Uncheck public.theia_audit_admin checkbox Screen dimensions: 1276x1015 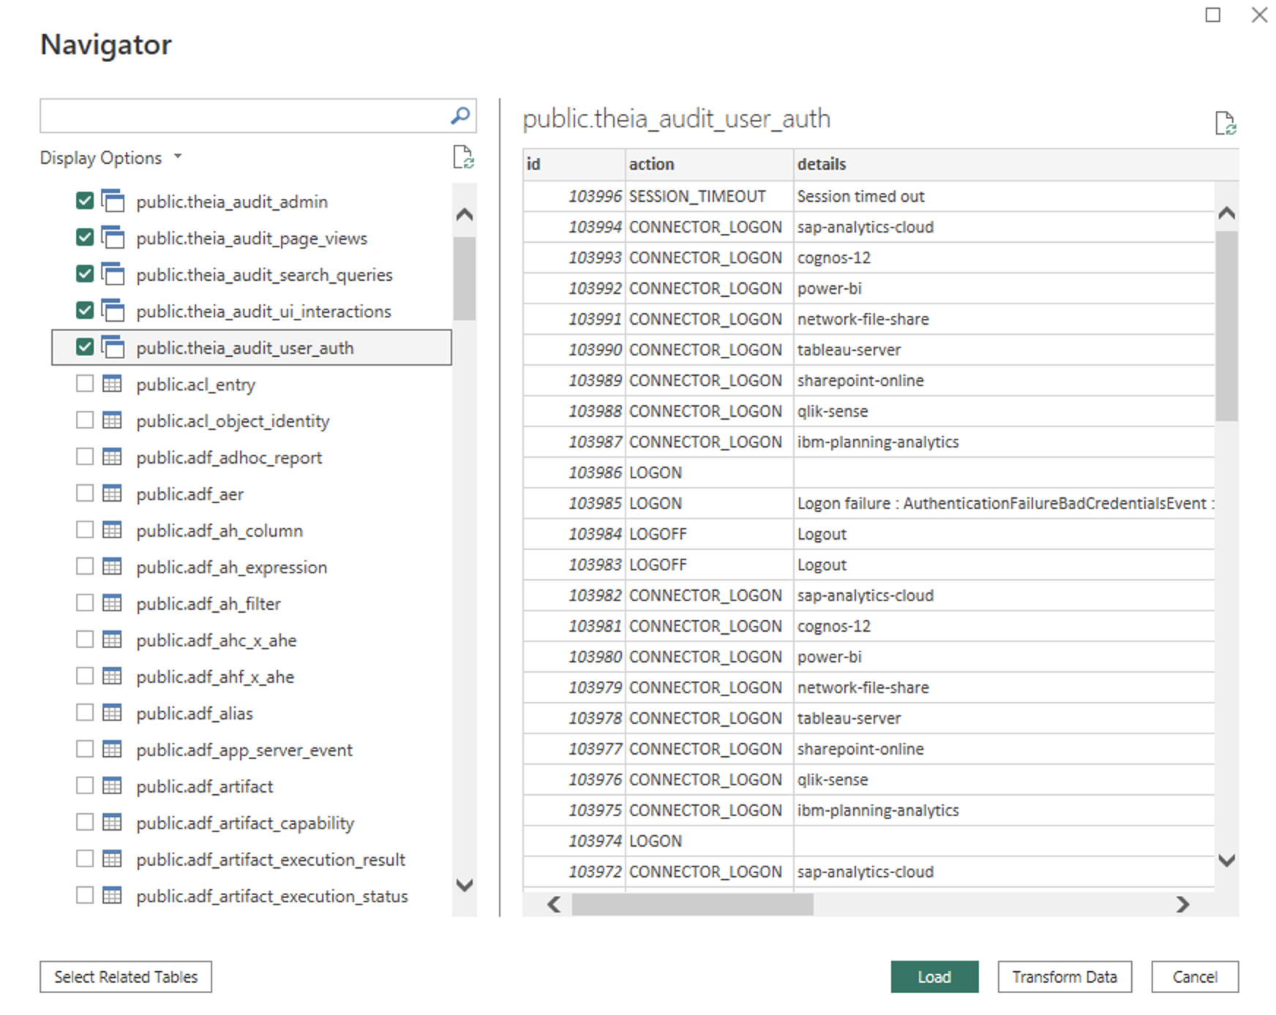click(85, 201)
